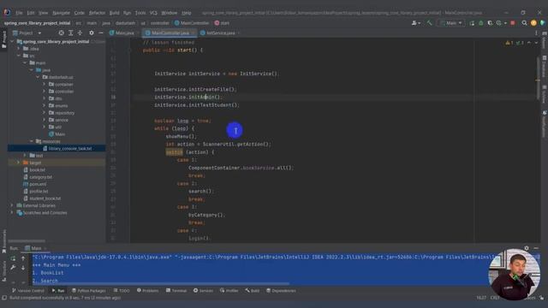Open the Python Packages tool window
The width and height of the screenshot is (548, 308).
tap(89, 291)
